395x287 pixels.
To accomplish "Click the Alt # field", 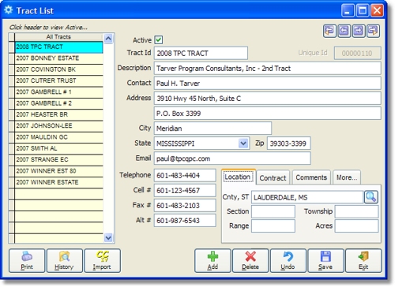I will click(x=185, y=220).
